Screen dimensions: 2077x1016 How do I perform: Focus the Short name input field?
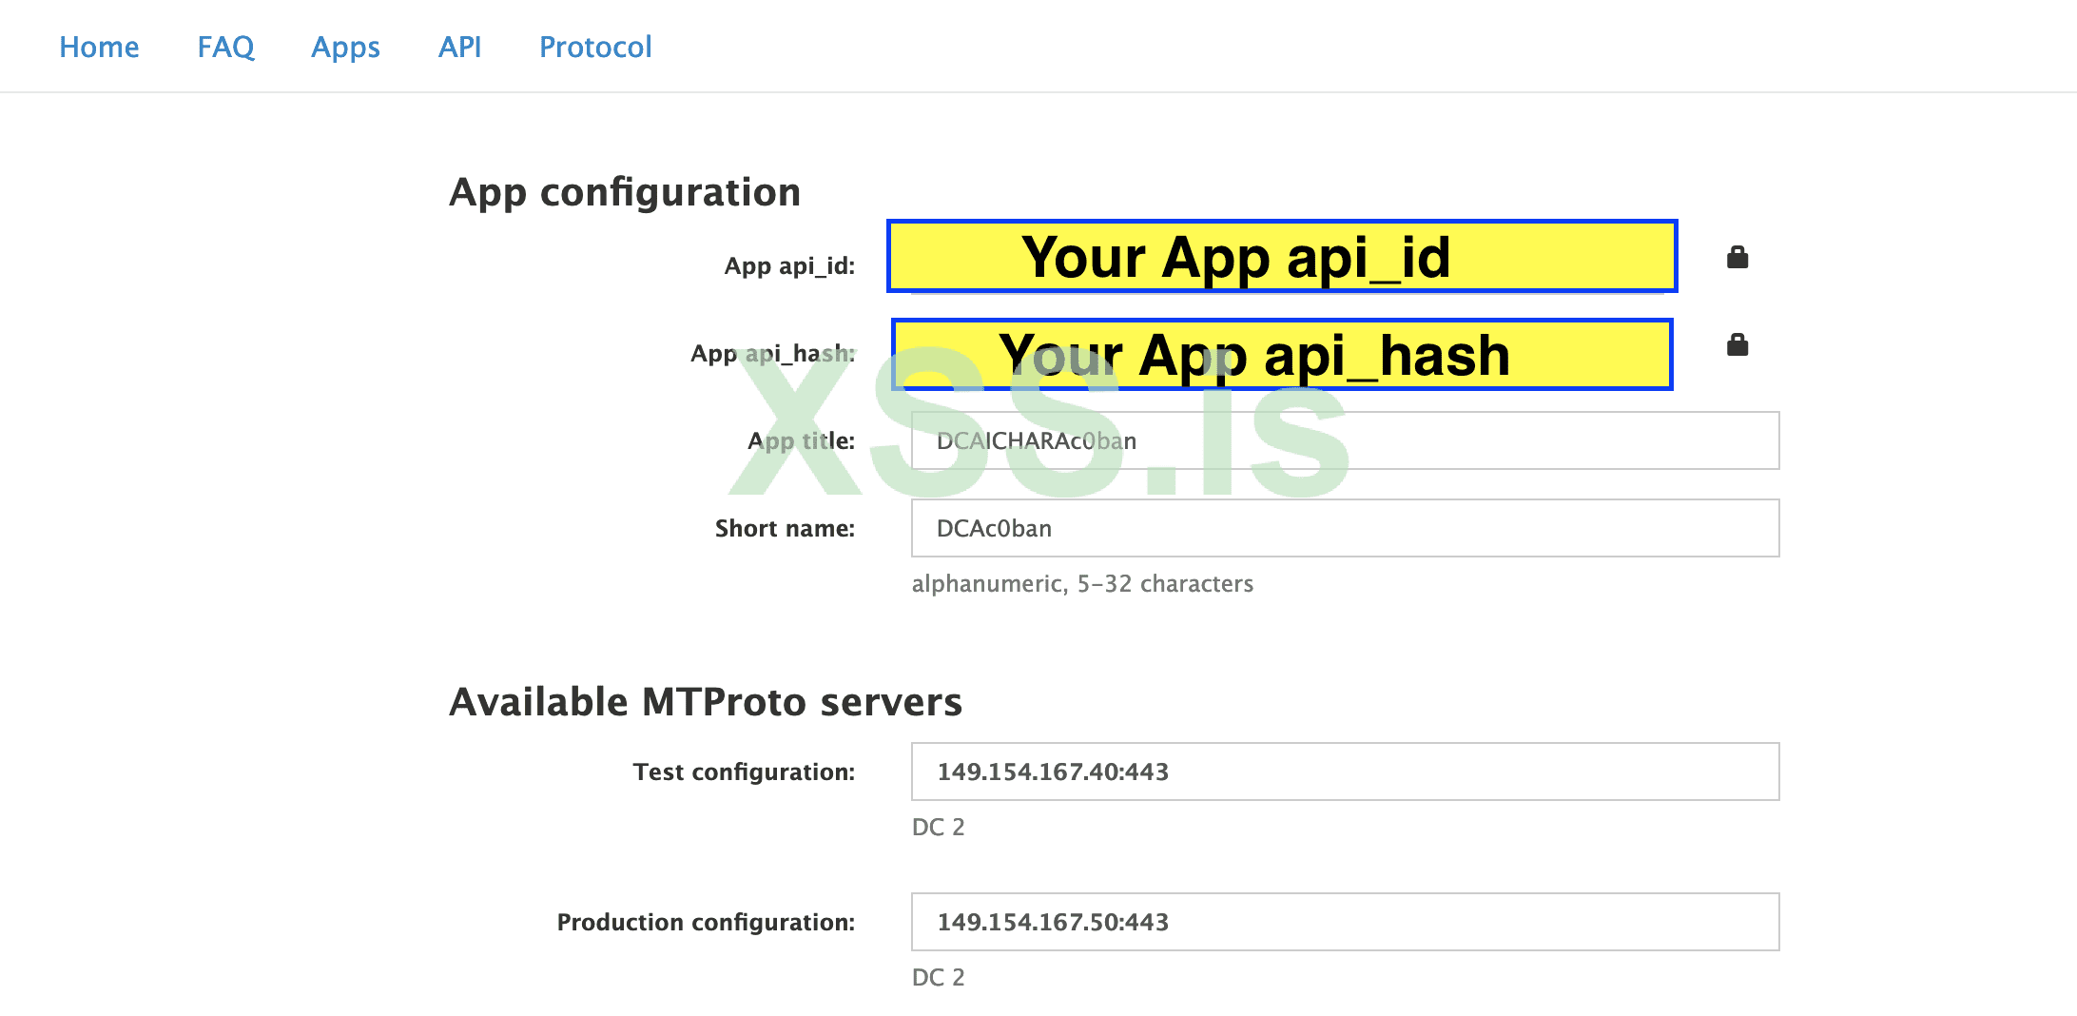tap(1345, 528)
